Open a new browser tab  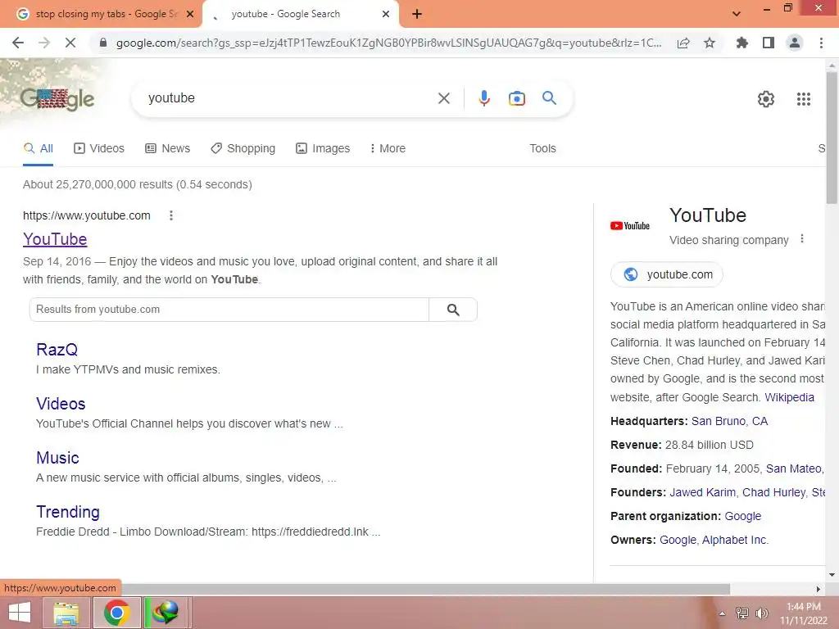point(417,14)
